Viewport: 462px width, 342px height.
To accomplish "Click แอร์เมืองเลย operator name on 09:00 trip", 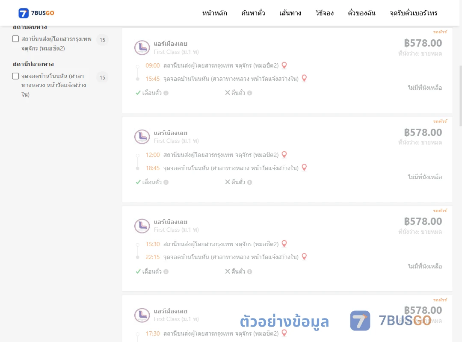I will pos(171,44).
